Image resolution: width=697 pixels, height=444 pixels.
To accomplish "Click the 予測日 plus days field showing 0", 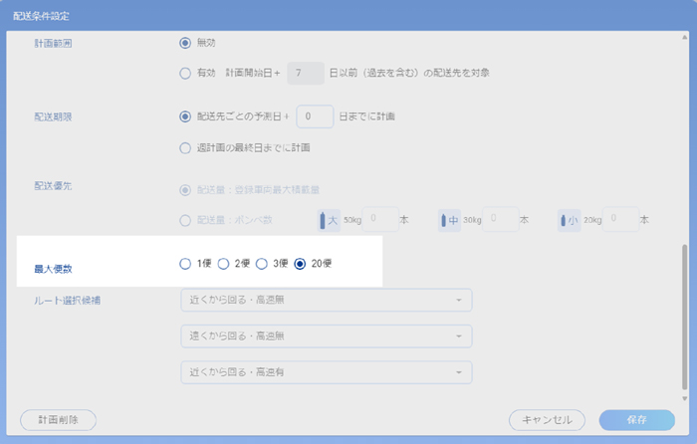I will (x=315, y=116).
